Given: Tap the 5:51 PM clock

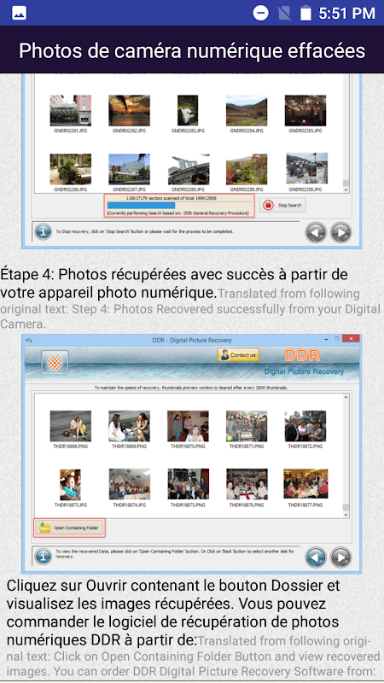Looking at the screenshot, I should pyautogui.click(x=346, y=13).
